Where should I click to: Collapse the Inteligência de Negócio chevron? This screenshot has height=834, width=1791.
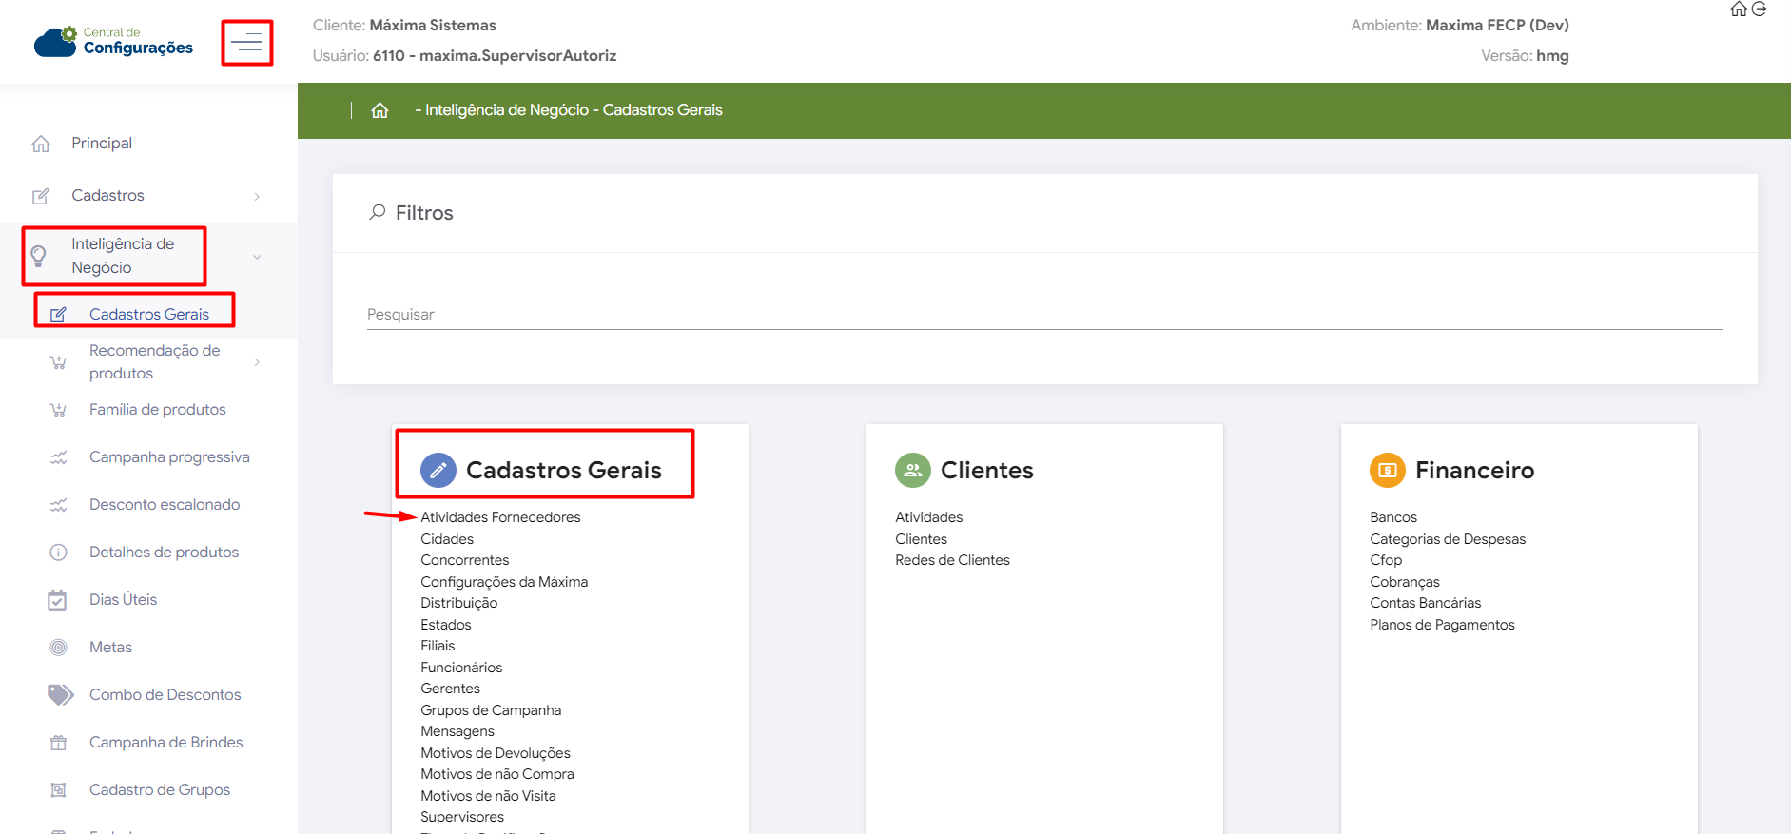pos(257,257)
